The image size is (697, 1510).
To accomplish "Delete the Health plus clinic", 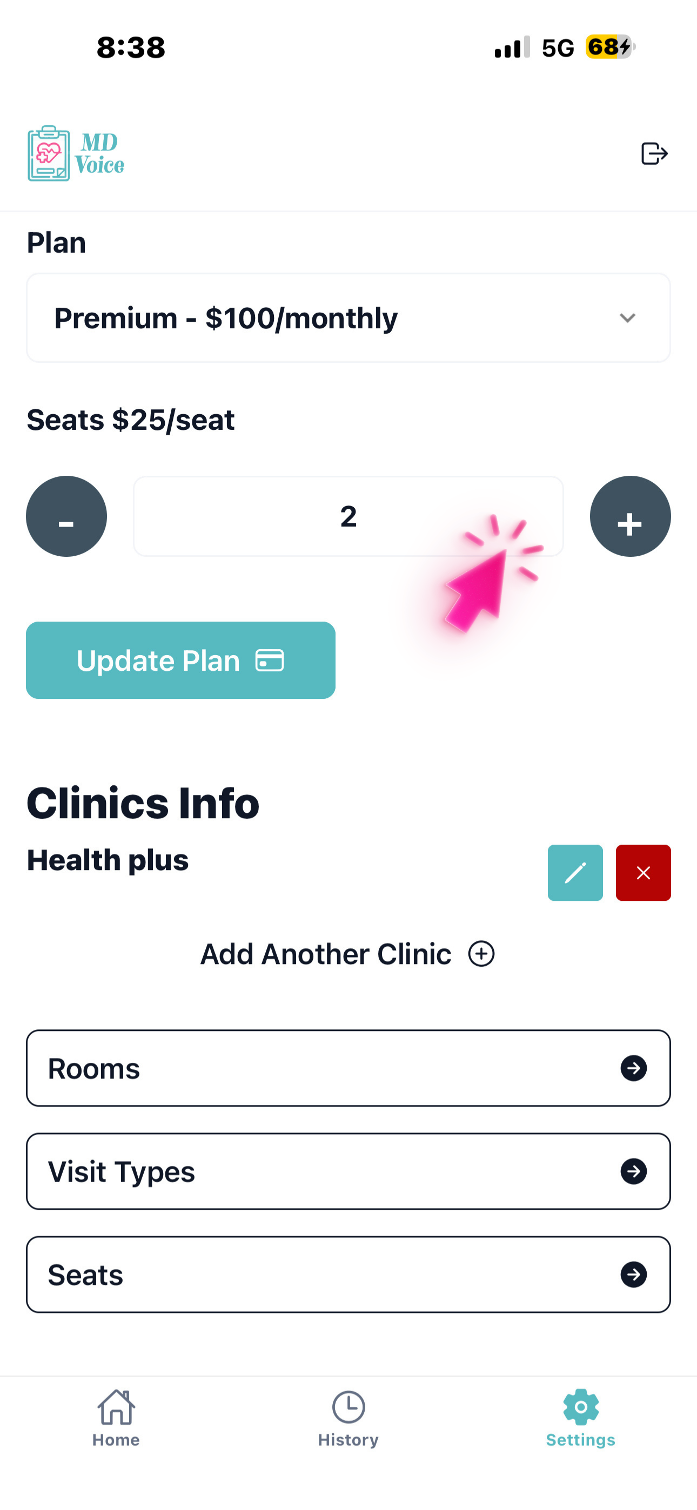I will [x=643, y=872].
